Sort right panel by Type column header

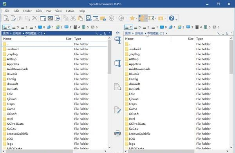point(212,39)
